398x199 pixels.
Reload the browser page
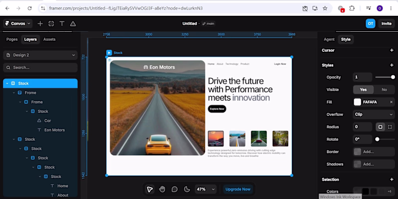tap(30, 8)
